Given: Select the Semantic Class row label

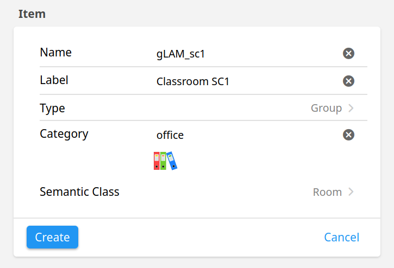Looking at the screenshot, I should [x=79, y=192].
